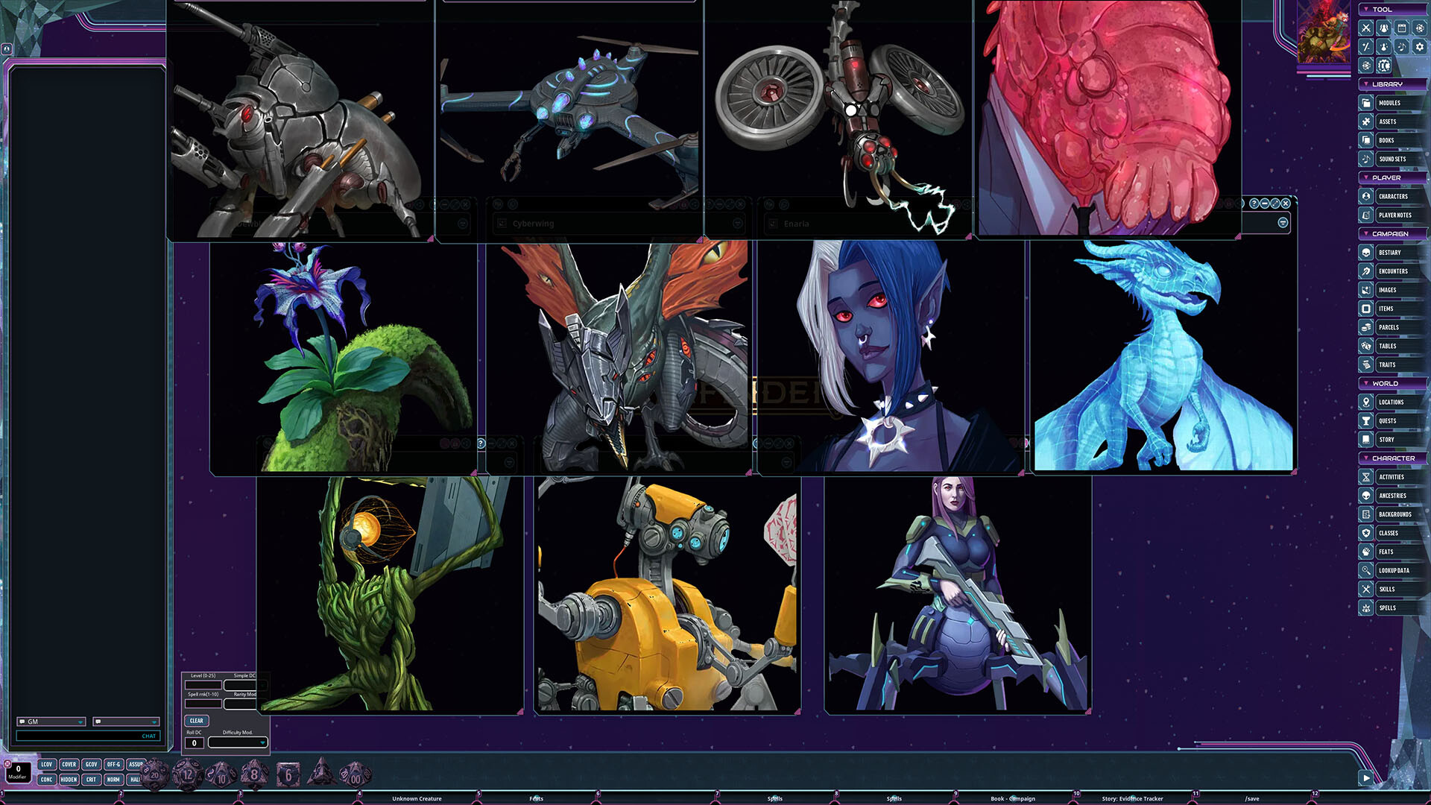This screenshot has height=805, width=1431.
Task: Toggle the COVER modifier button
Action: 69,764
